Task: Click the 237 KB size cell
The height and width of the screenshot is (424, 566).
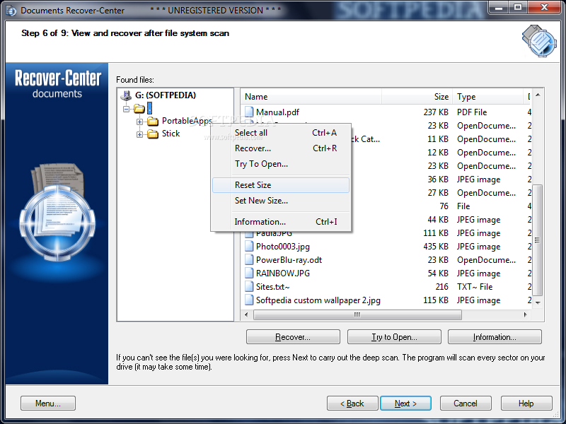Action: [x=436, y=112]
